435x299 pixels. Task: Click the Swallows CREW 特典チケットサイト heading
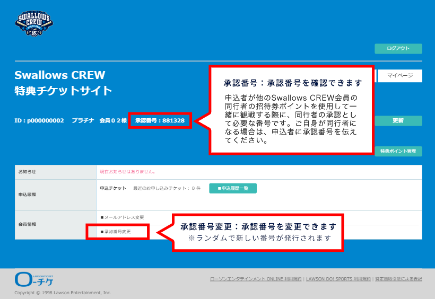(x=63, y=83)
